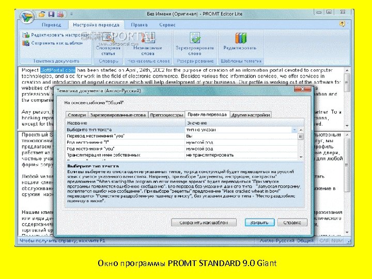Click the Закрыть button
The image size is (372, 279).
click(259, 223)
